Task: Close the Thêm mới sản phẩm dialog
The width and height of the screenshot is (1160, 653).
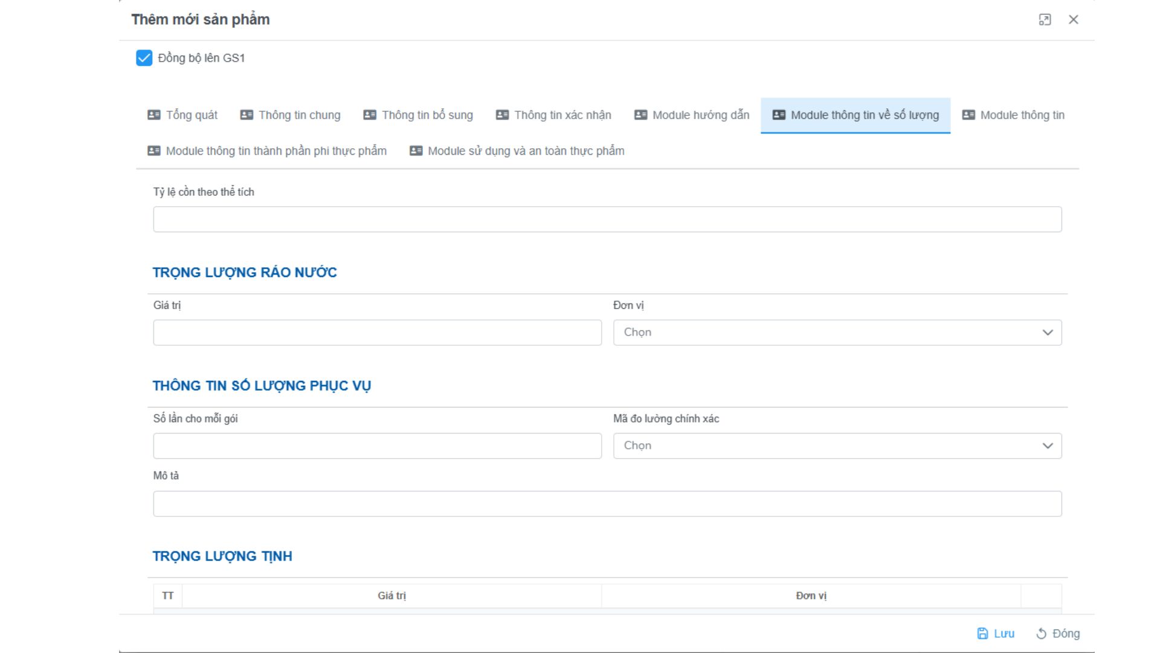Action: coord(1073,20)
